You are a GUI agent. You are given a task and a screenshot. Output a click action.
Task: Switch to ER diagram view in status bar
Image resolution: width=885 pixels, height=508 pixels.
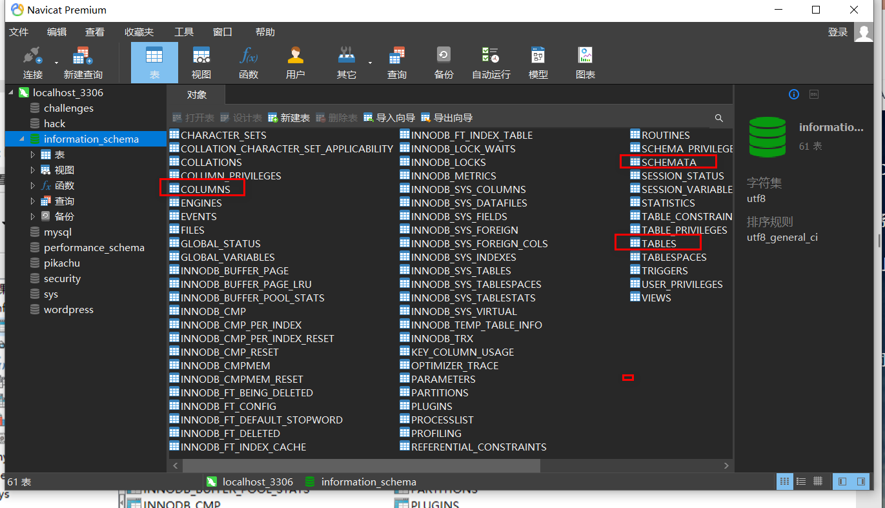(x=818, y=482)
